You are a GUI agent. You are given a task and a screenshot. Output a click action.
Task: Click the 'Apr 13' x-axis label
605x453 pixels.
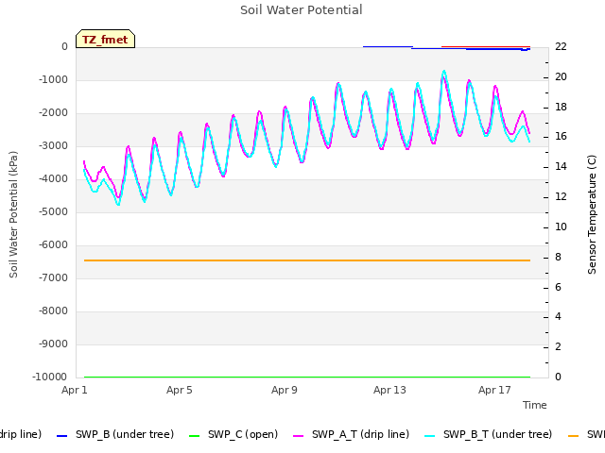click(x=389, y=390)
